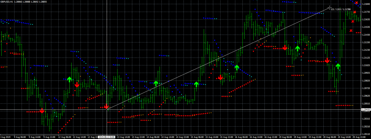Click the red X marker below 1.21535
The height and width of the screenshot is (139, 371).
tap(351, 30)
